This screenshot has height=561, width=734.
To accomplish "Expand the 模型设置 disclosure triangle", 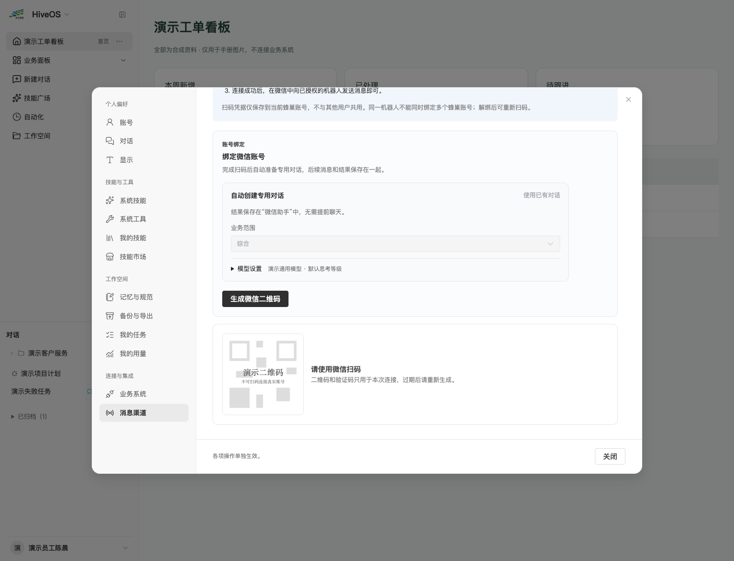I will point(232,269).
